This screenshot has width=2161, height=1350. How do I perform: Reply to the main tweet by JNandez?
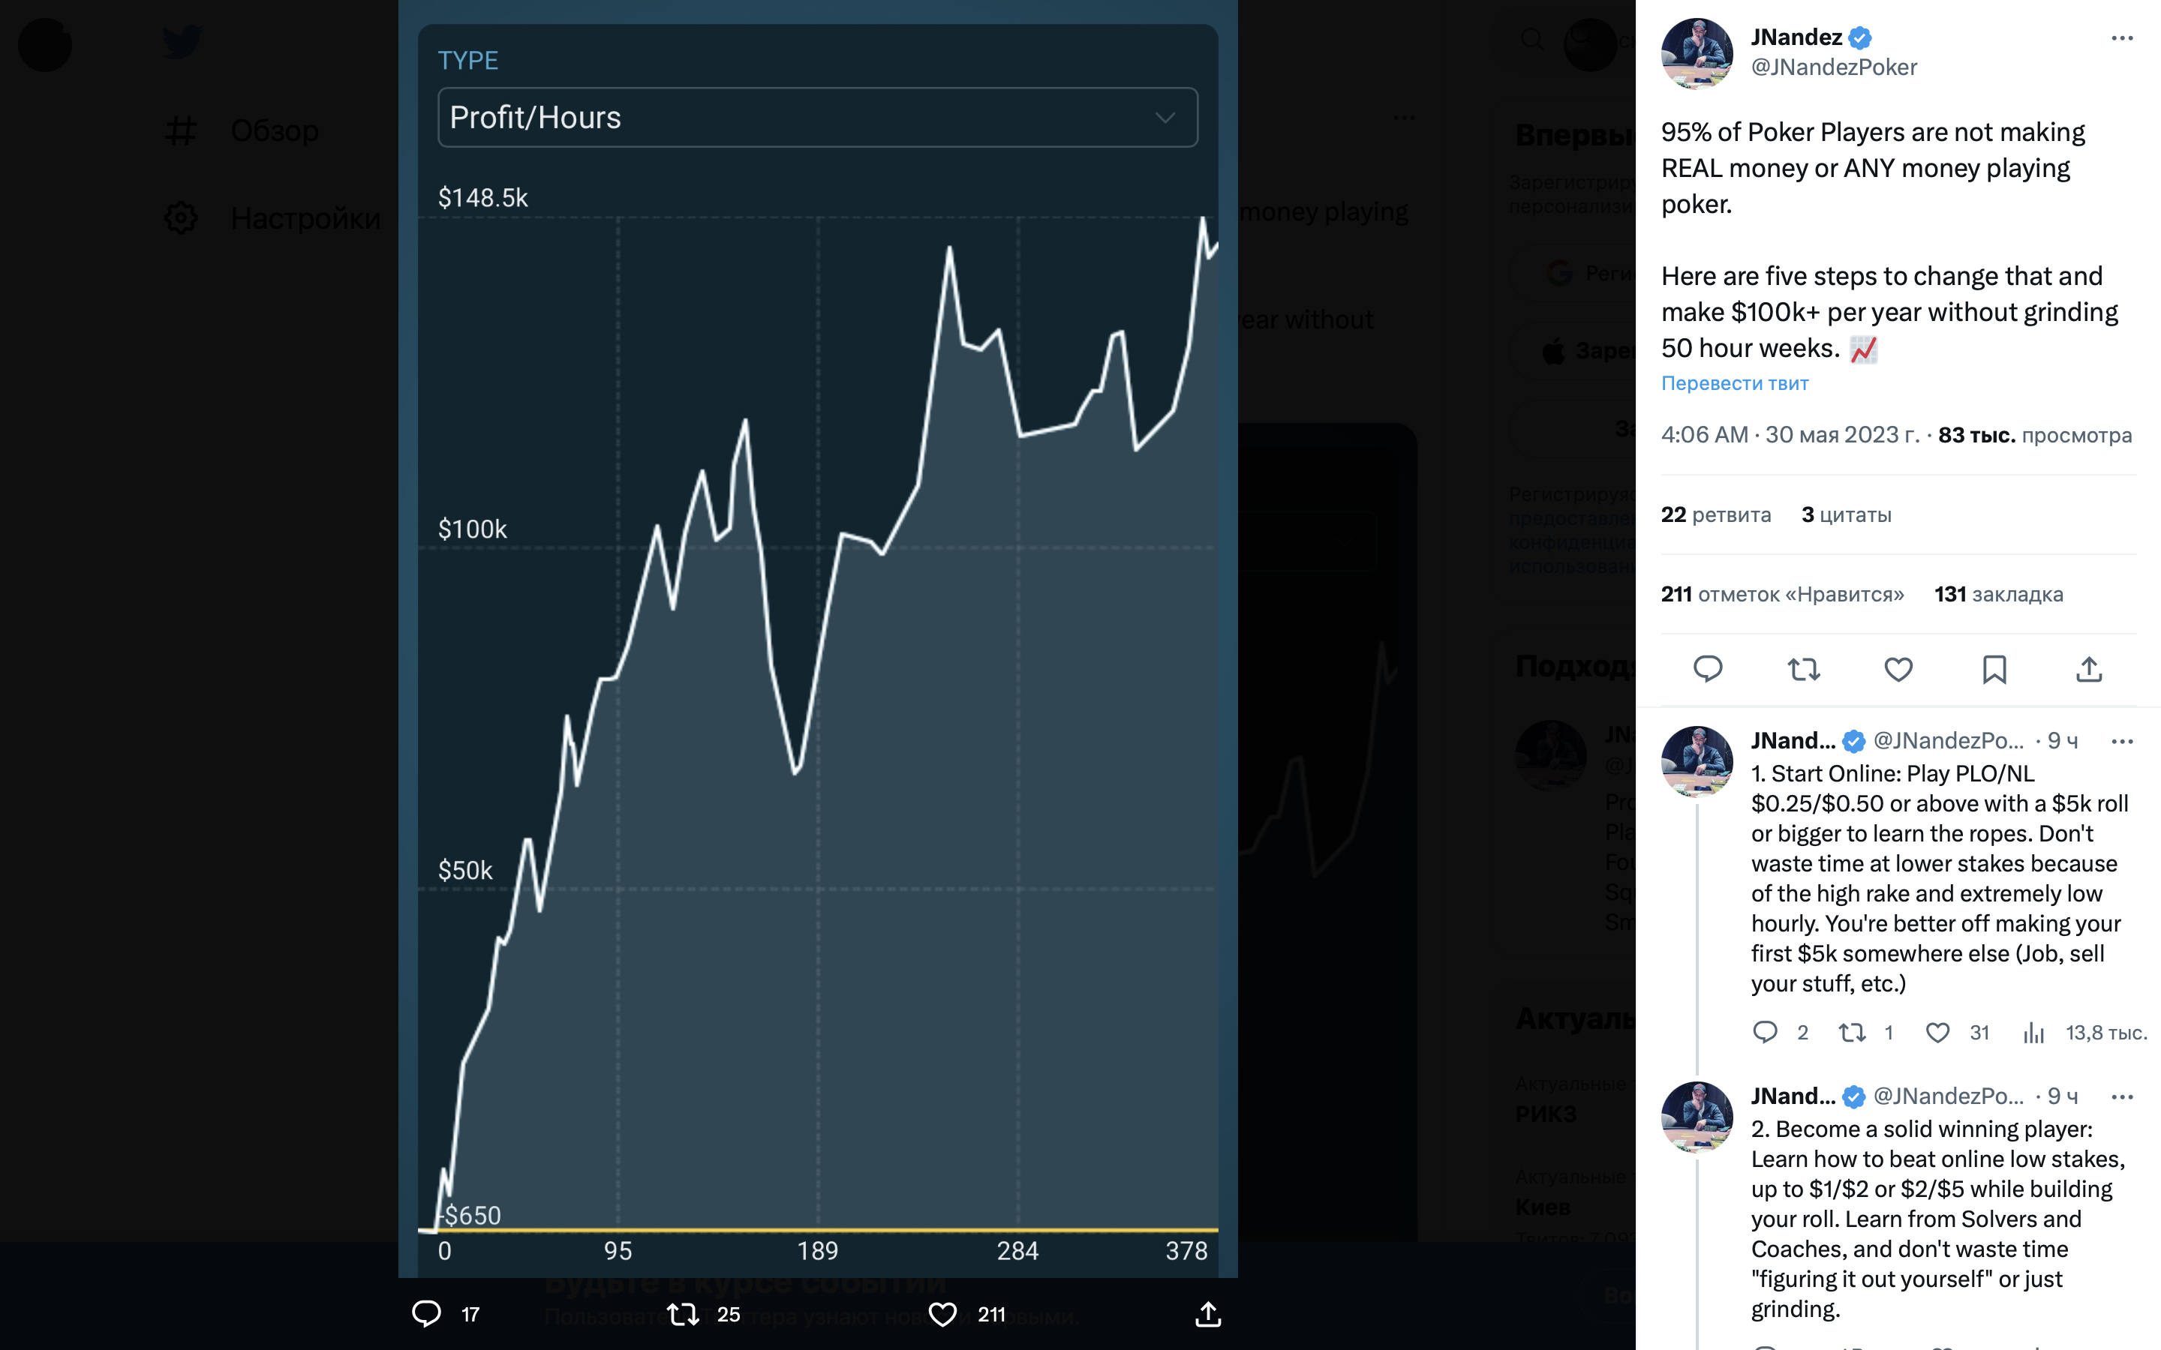(x=1707, y=669)
